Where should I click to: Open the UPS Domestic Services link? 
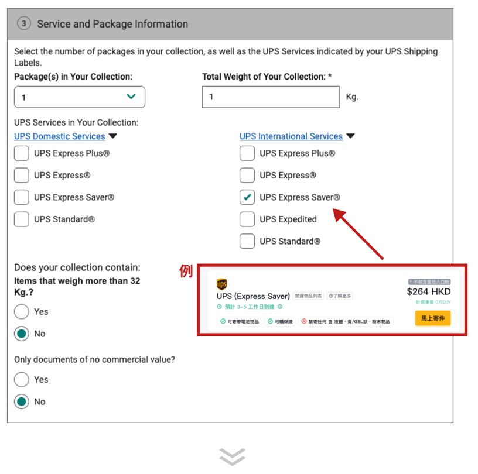pyautogui.click(x=60, y=136)
